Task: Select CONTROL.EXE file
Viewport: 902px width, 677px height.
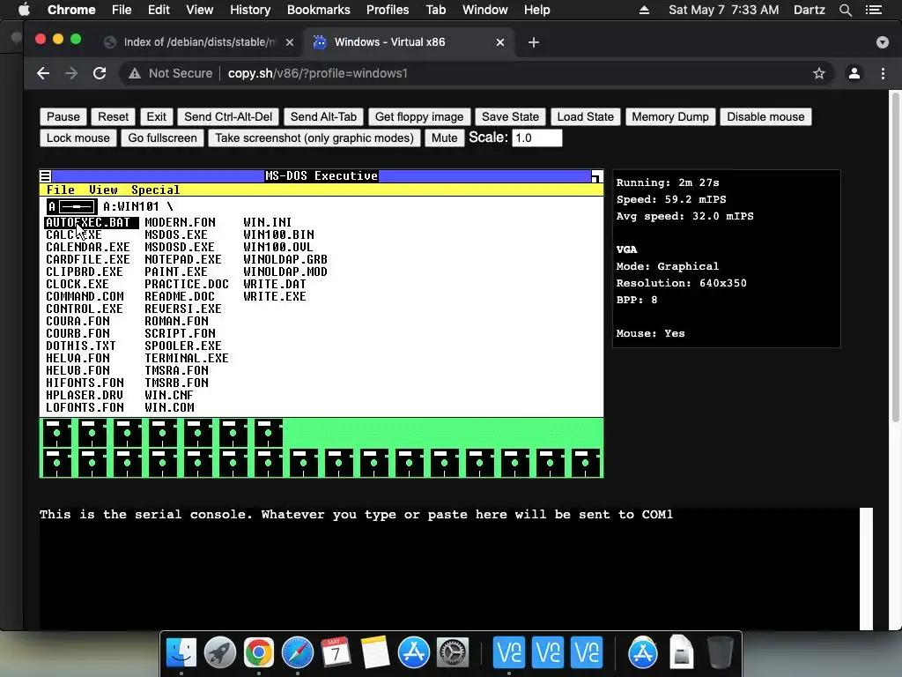Action: [x=84, y=309]
